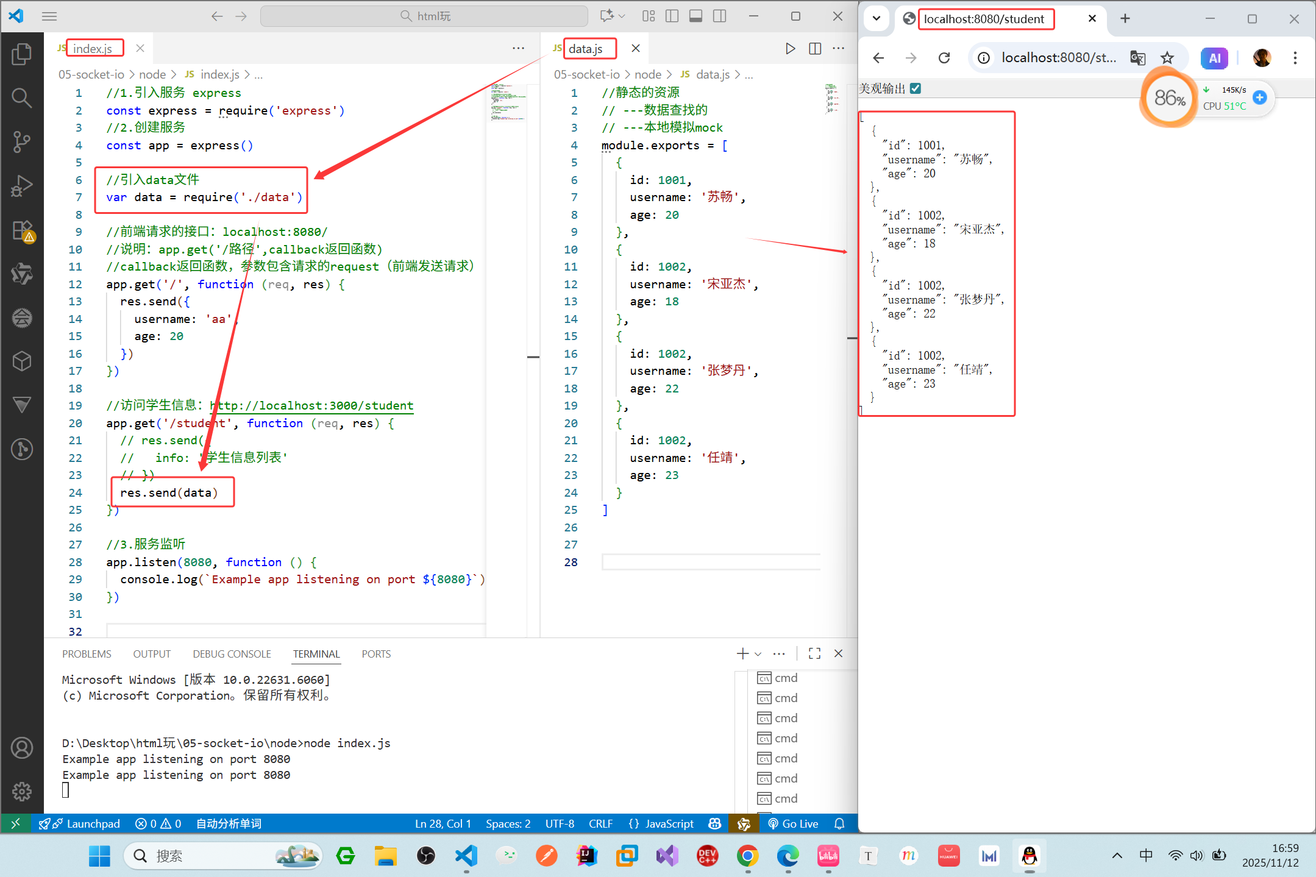
Task: Switch to index.js editor tab
Action: pyautogui.click(x=93, y=49)
